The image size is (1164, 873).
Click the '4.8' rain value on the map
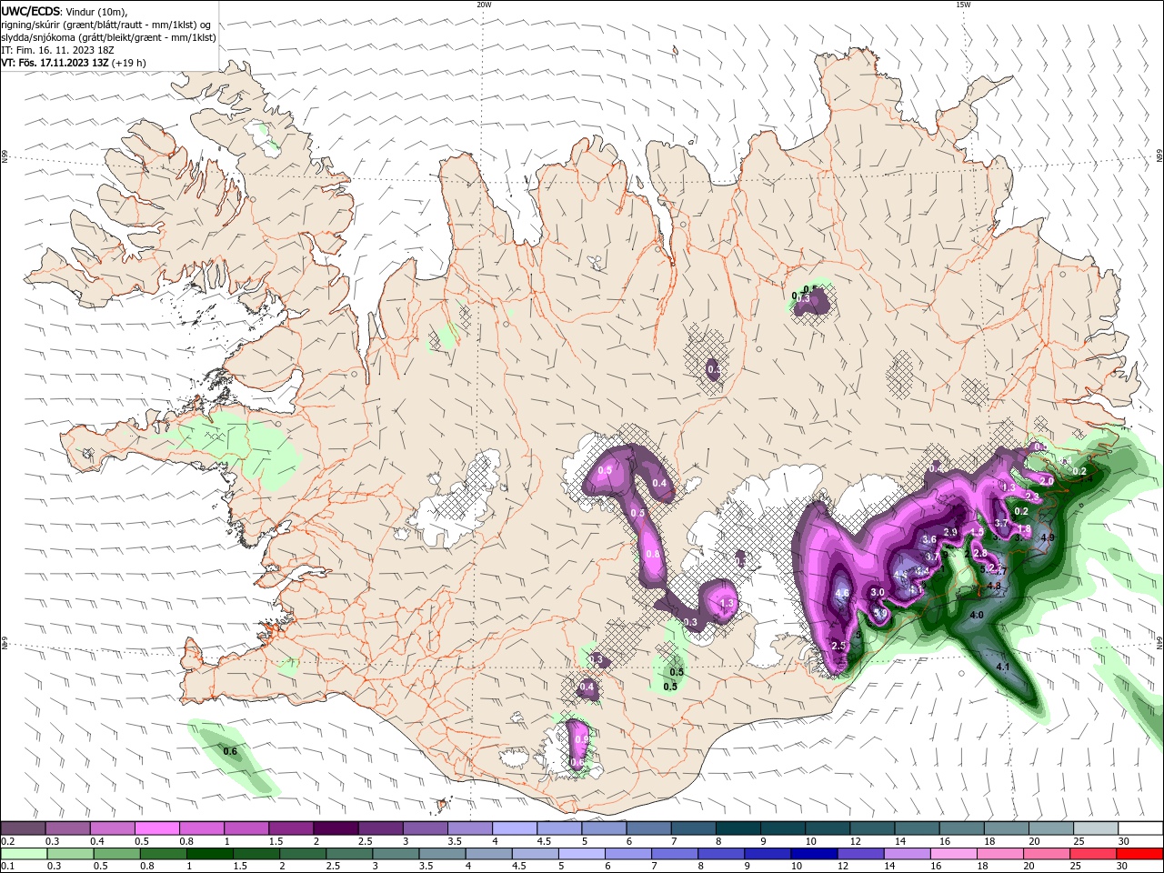pyautogui.click(x=994, y=587)
